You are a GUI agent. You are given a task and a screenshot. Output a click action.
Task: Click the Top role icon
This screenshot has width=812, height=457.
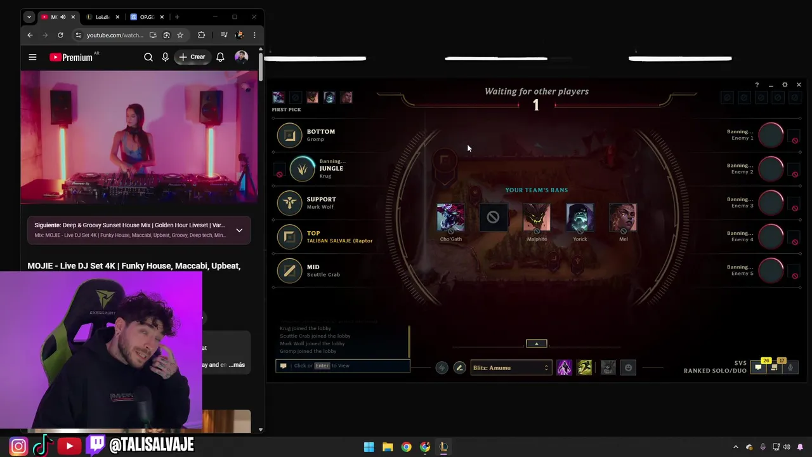click(290, 237)
